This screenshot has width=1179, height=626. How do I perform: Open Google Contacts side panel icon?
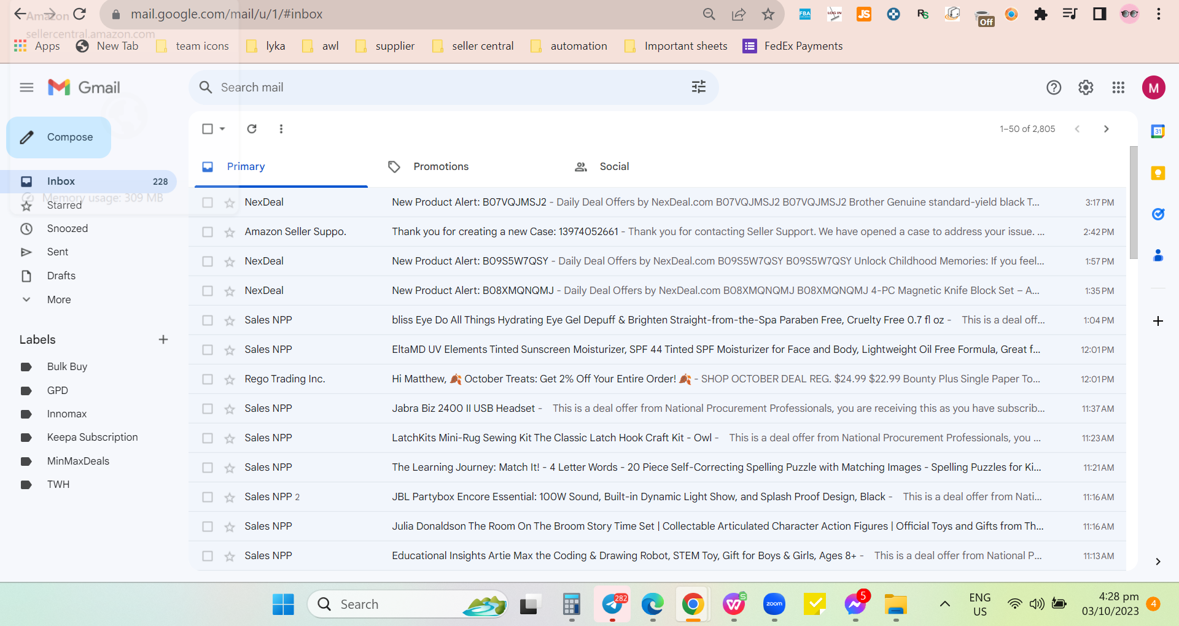click(x=1158, y=255)
